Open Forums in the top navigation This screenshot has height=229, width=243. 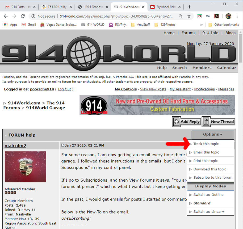(188, 33)
